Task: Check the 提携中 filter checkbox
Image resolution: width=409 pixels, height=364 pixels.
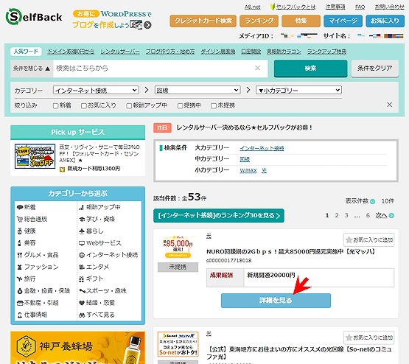Action: tap(180, 106)
